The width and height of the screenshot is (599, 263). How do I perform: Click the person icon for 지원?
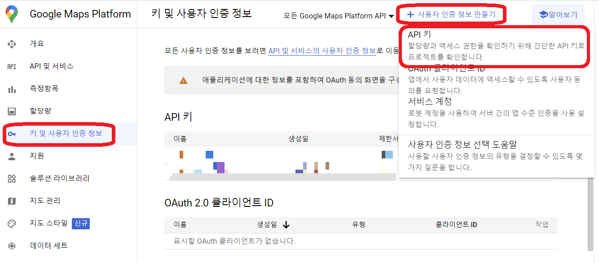[x=12, y=156]
